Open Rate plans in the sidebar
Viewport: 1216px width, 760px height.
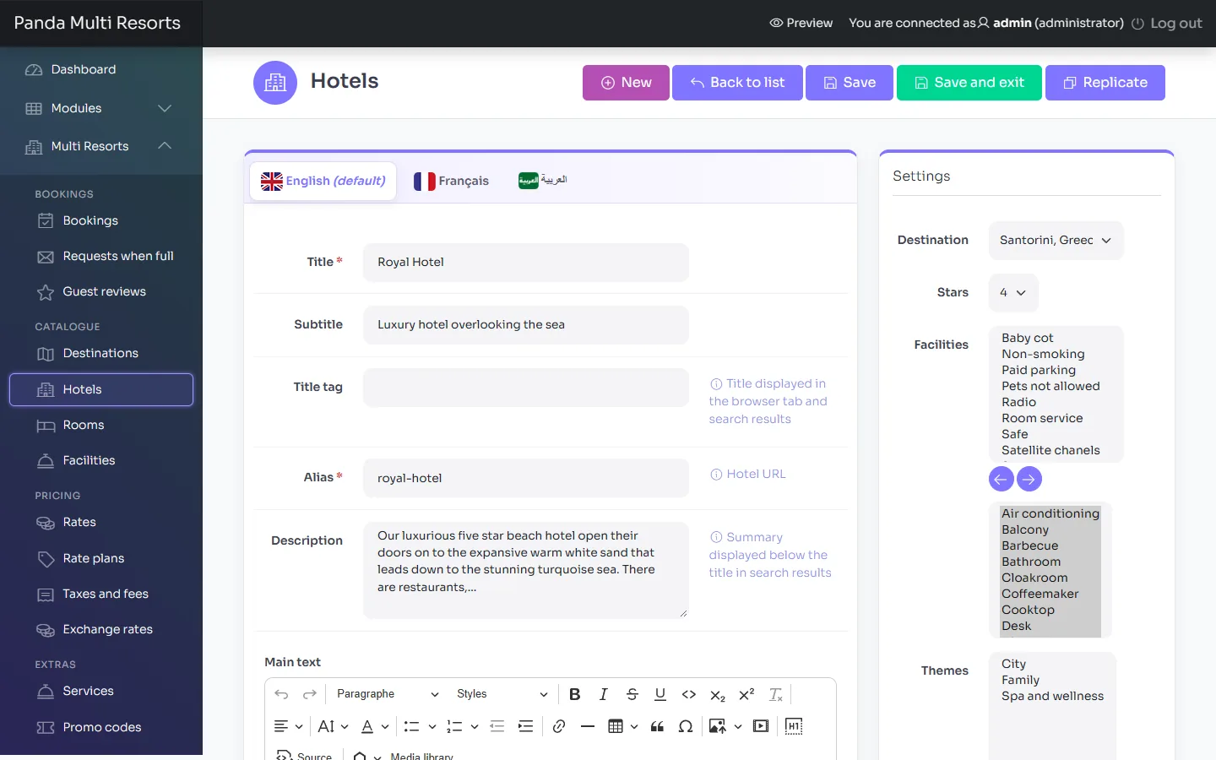[101, 558]
